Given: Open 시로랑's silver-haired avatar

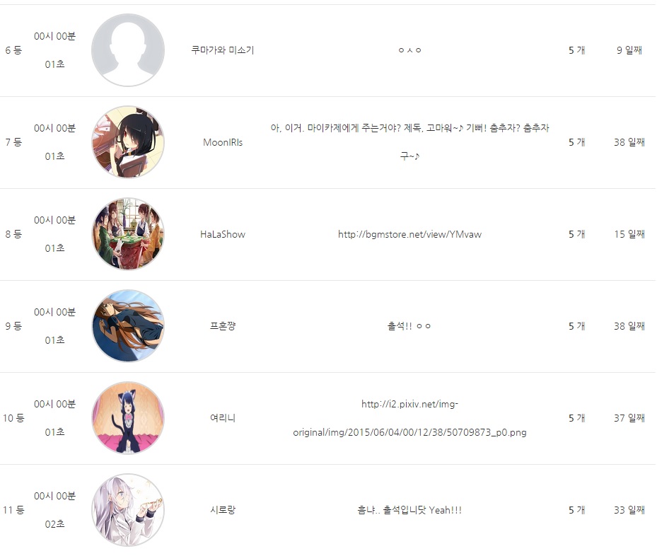Looking at the screenshot, I should tap(128, 510).
